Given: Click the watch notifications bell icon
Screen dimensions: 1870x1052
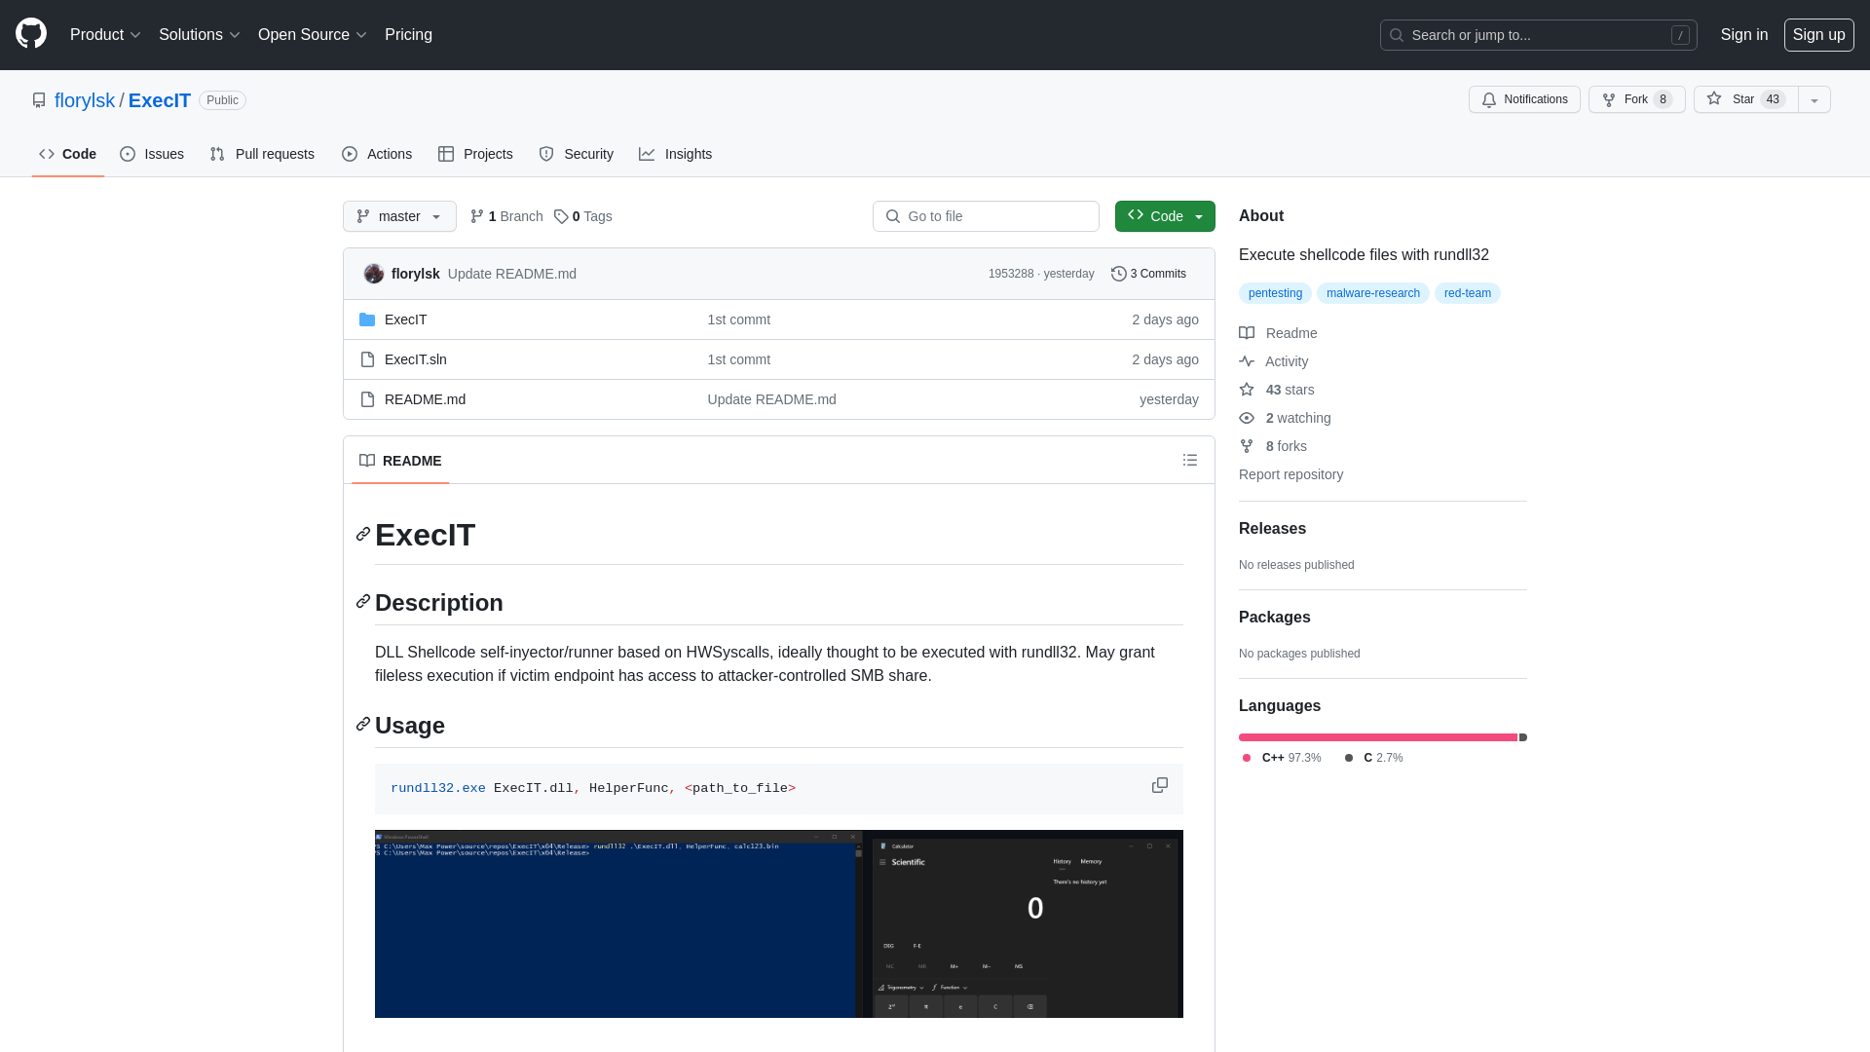Looking at the screenshot, I should click(x=1488, y=99).
